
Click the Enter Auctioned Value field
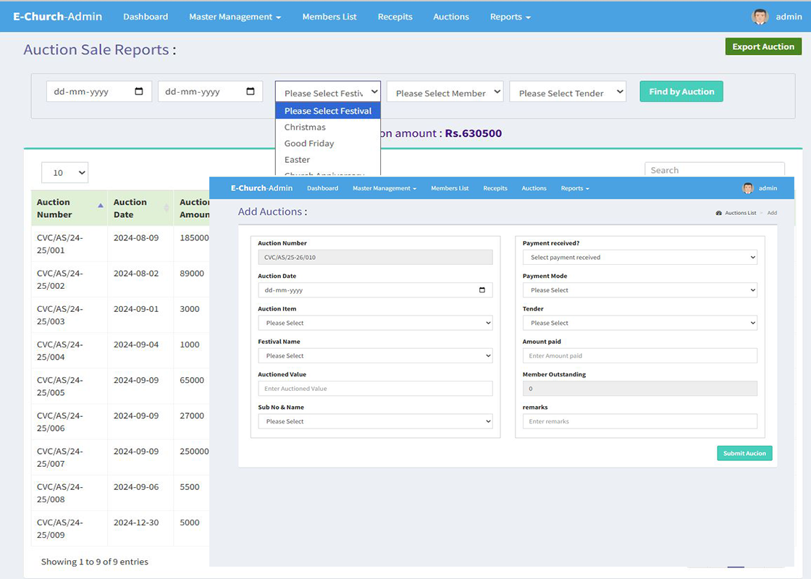(375, 389)
